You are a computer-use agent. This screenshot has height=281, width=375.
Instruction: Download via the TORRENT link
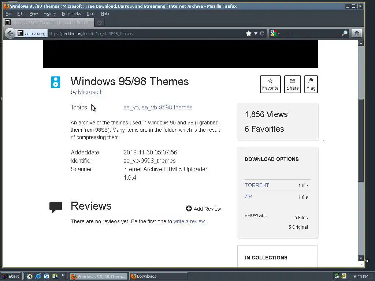coord(257,185)
